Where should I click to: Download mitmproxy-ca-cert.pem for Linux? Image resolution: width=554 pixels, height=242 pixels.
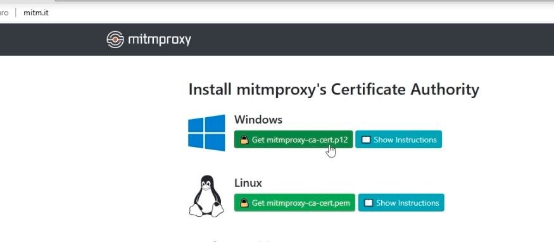pyautogui.click(x=294, y=203)
